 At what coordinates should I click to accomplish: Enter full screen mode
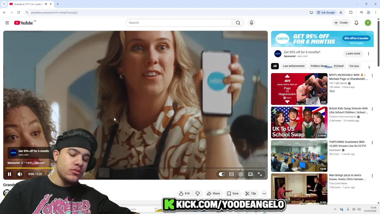coord(260,174)
